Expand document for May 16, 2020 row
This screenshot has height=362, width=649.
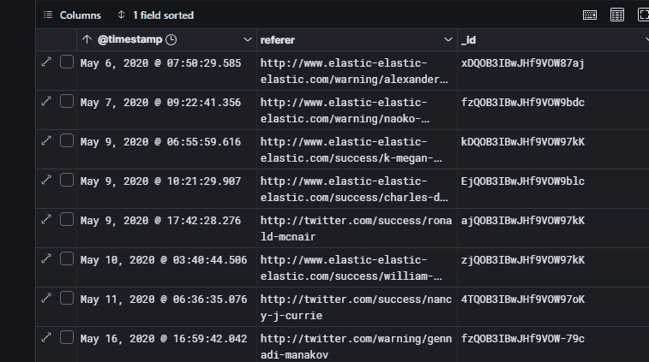point(46,338)
